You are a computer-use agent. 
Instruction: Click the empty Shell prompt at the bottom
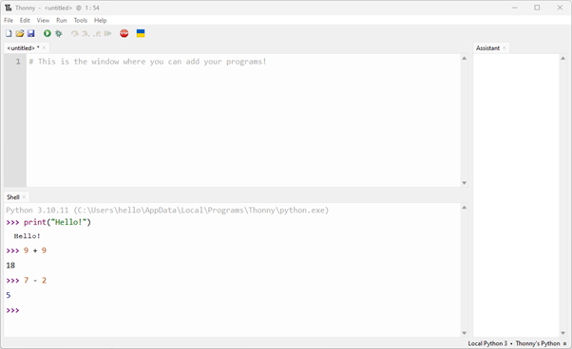click(x=12, y=310)
